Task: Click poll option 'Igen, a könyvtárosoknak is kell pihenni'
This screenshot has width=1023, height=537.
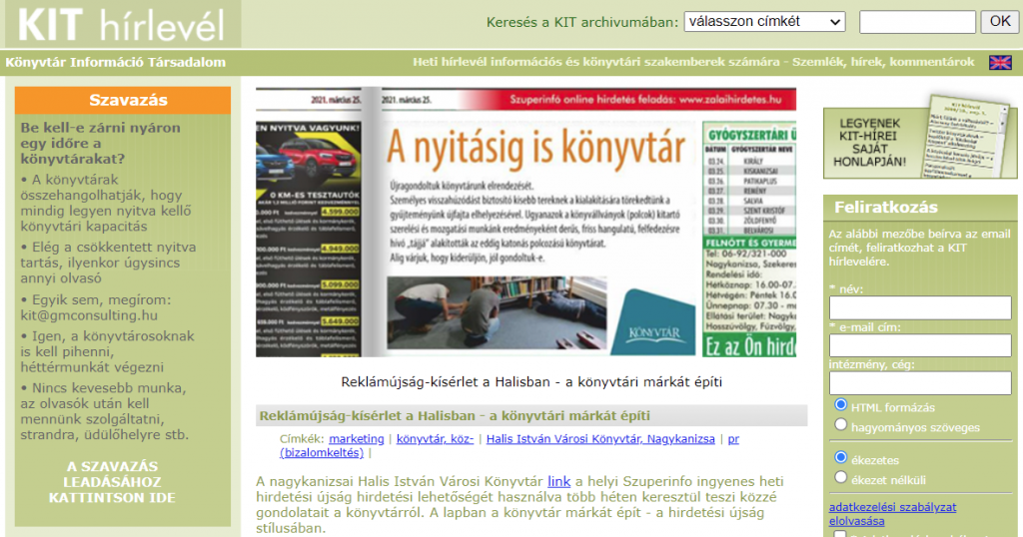Action: pyautogui.click(x=107, y=352)
